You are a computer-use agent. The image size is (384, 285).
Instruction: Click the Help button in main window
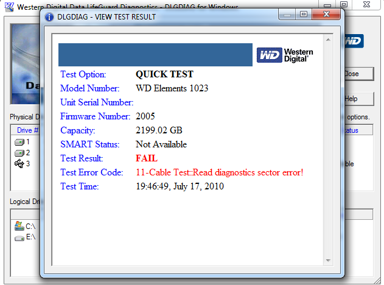[x=359, y=99]
